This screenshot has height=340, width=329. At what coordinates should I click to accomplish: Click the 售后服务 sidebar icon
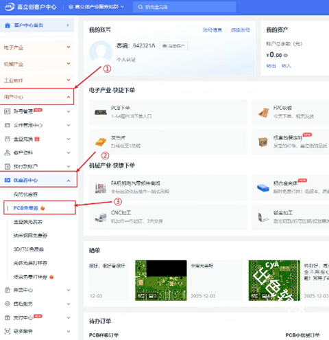[x=8, y=304]
